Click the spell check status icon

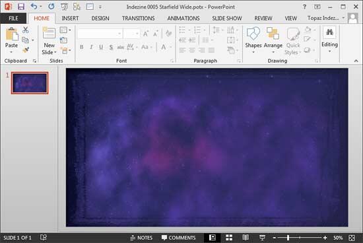[x=44, y=238]
